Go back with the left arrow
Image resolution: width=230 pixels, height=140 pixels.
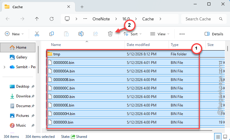click(8, 19)
